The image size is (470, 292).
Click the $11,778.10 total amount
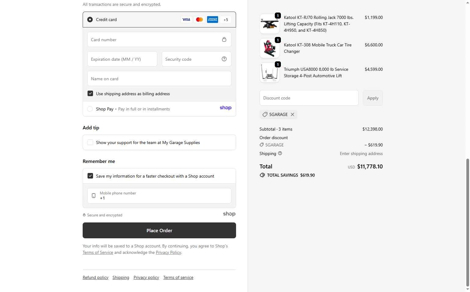(x=370, y=167)
